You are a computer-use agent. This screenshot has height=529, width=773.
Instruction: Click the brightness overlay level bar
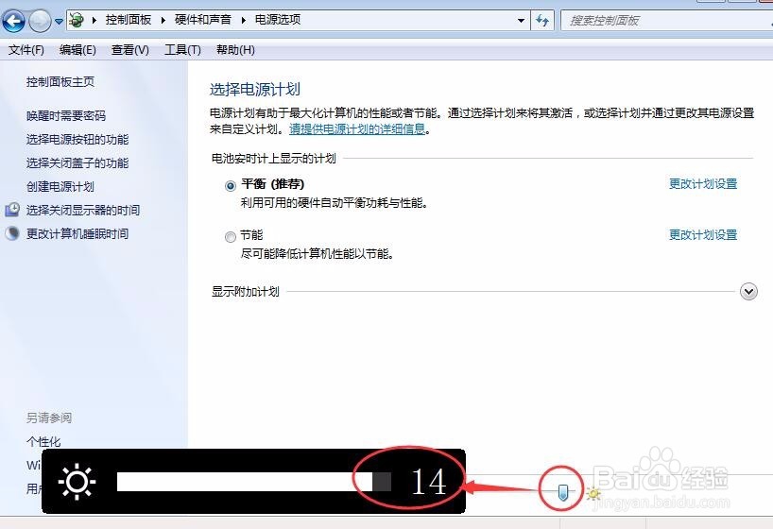[254, 482]
